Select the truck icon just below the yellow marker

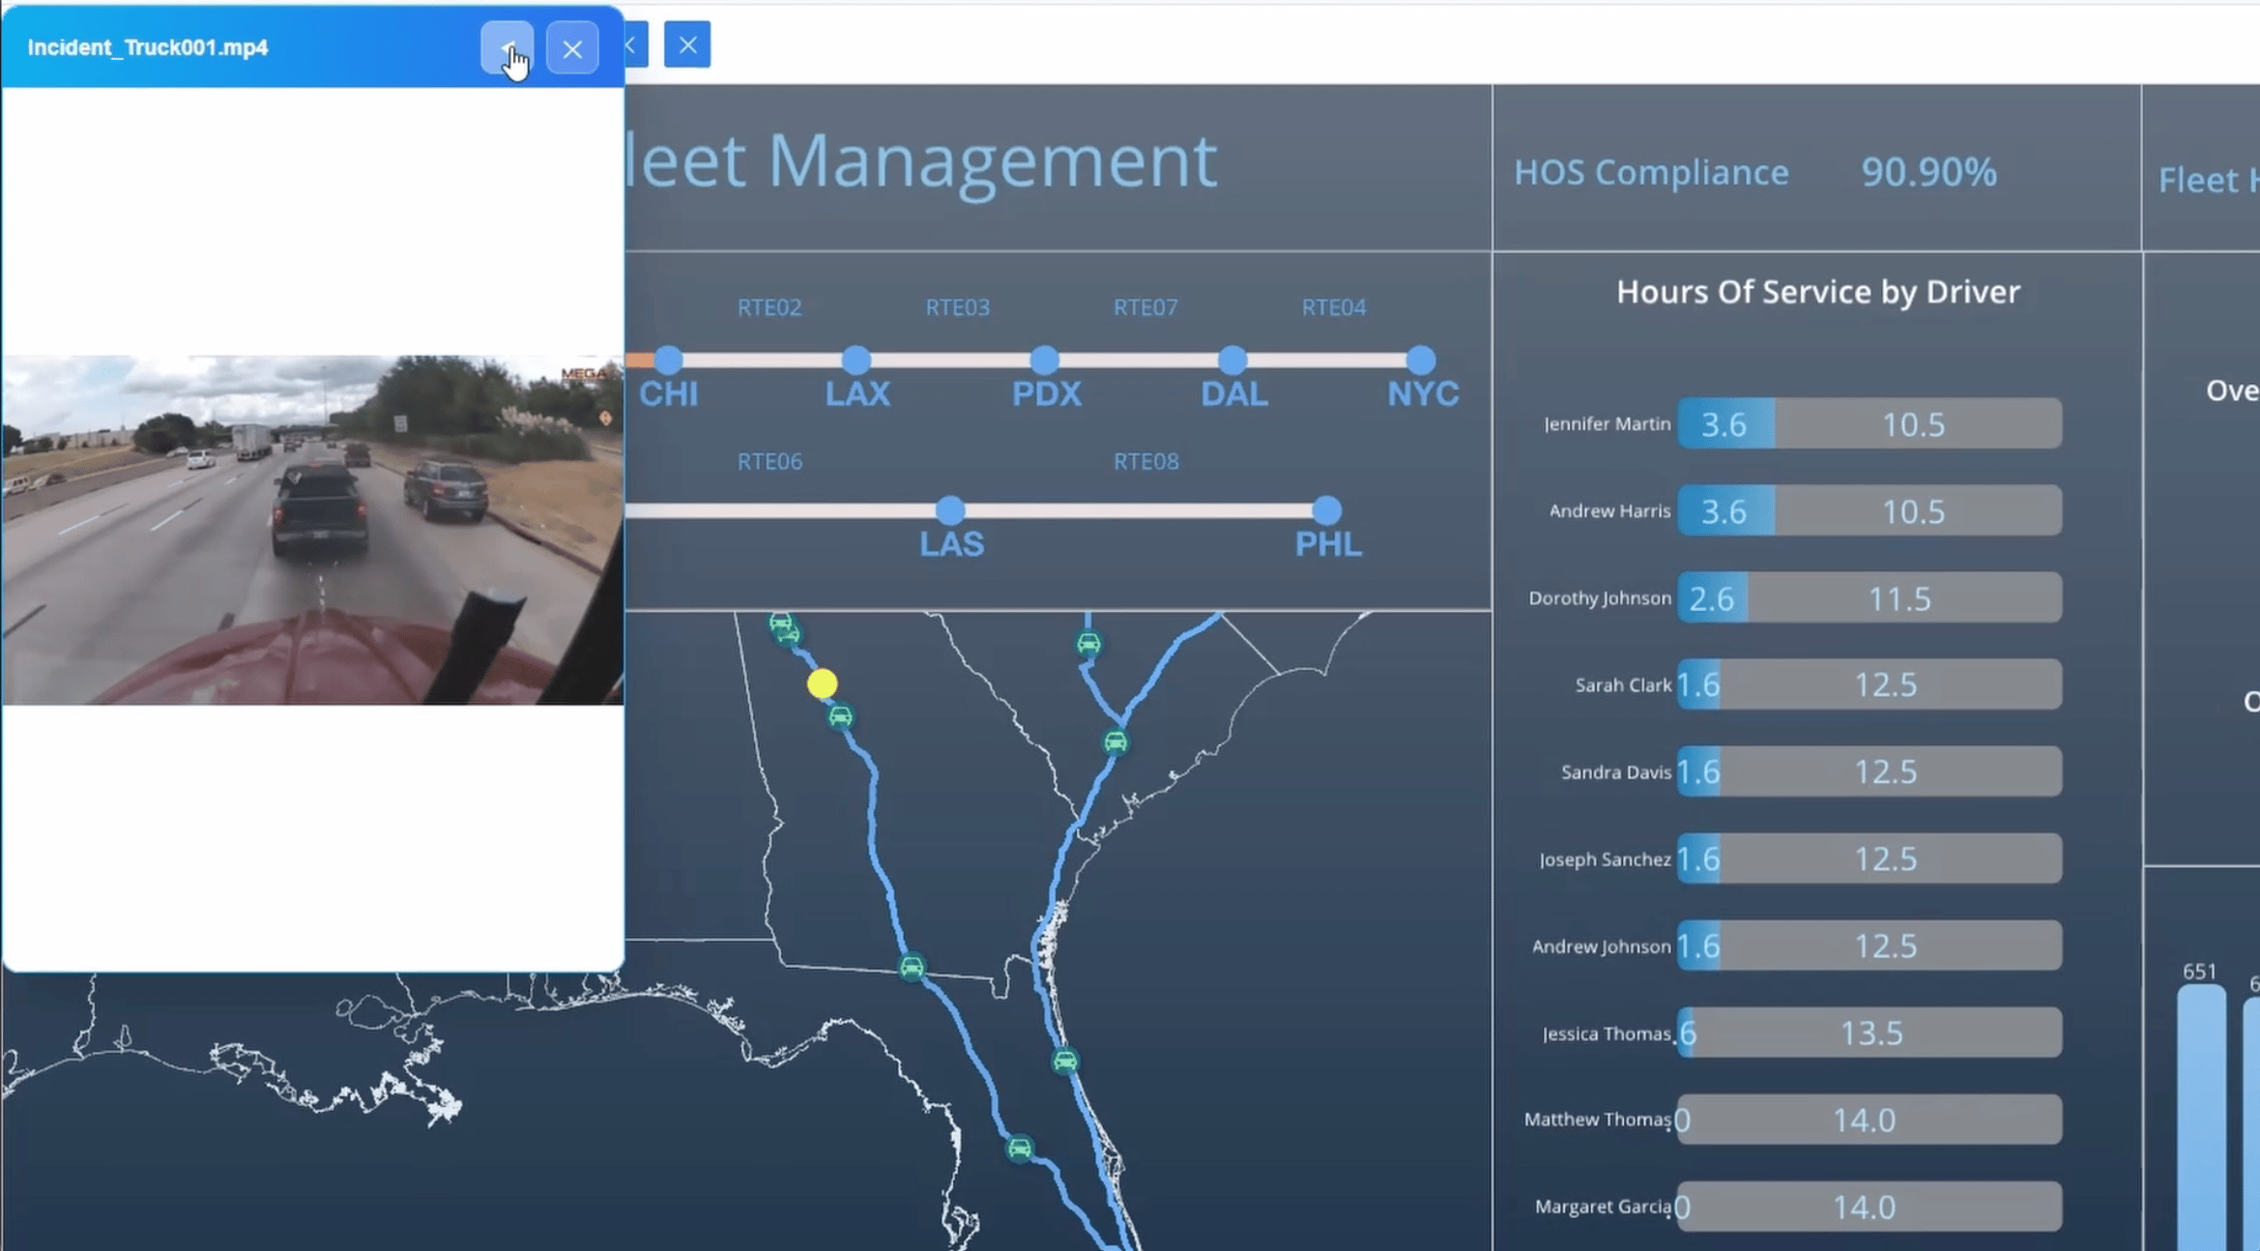point(840,716)
